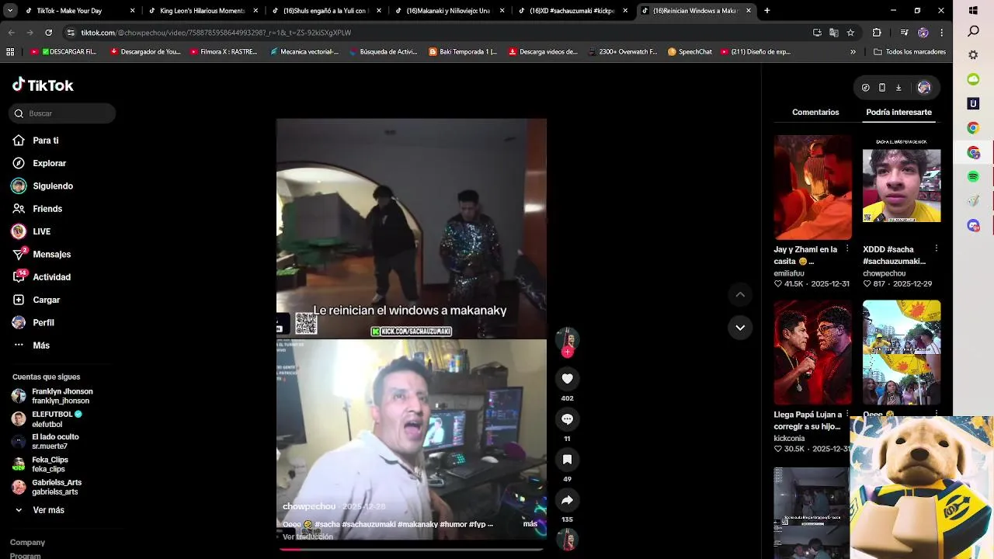The width and height of the screenshot is (994, 559).
Task: Open a new browser tab
Action: (x=766, y=11)
